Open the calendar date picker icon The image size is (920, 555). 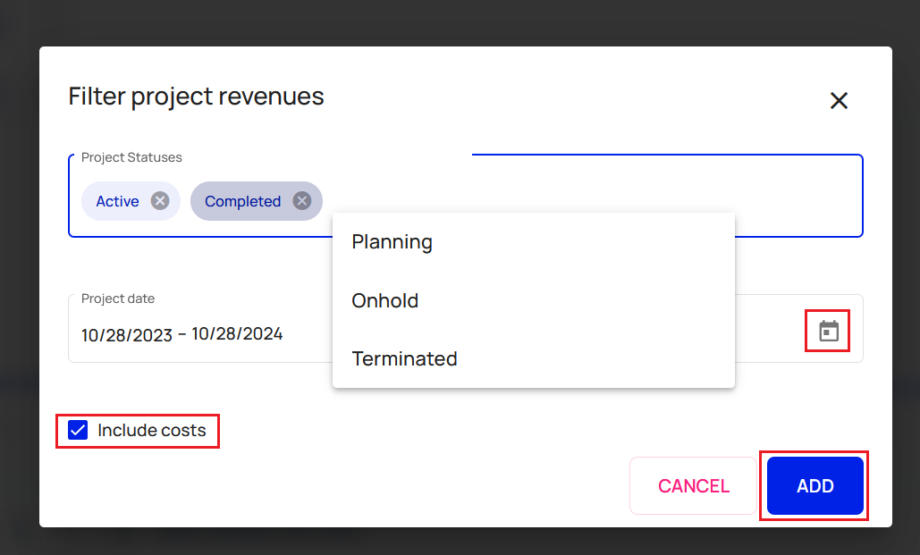coord(829,331)
